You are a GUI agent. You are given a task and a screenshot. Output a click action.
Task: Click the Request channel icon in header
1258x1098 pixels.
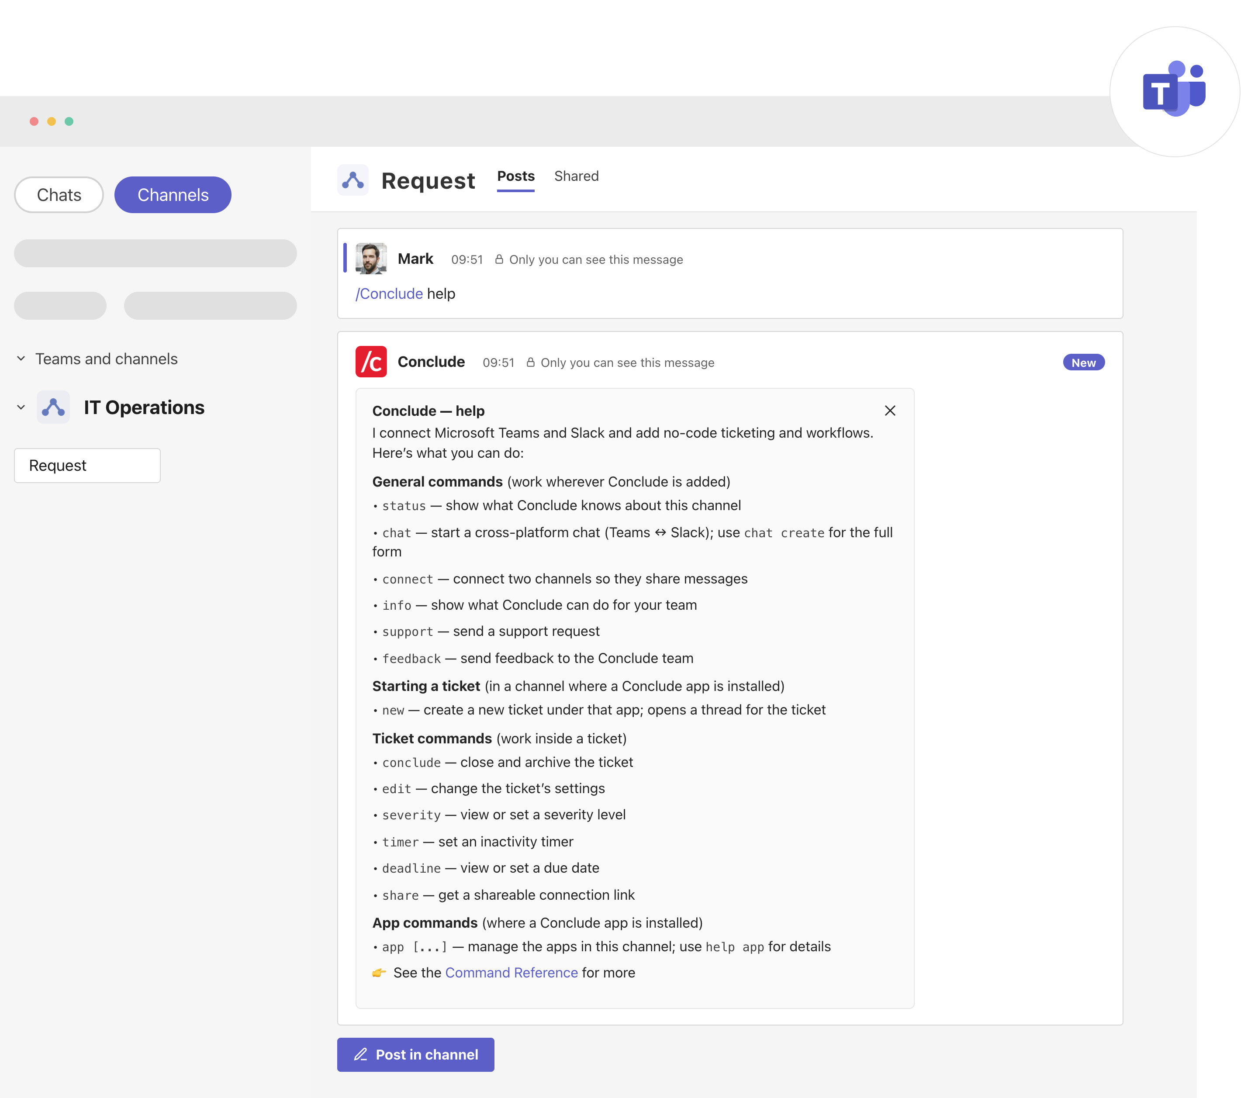353,180
